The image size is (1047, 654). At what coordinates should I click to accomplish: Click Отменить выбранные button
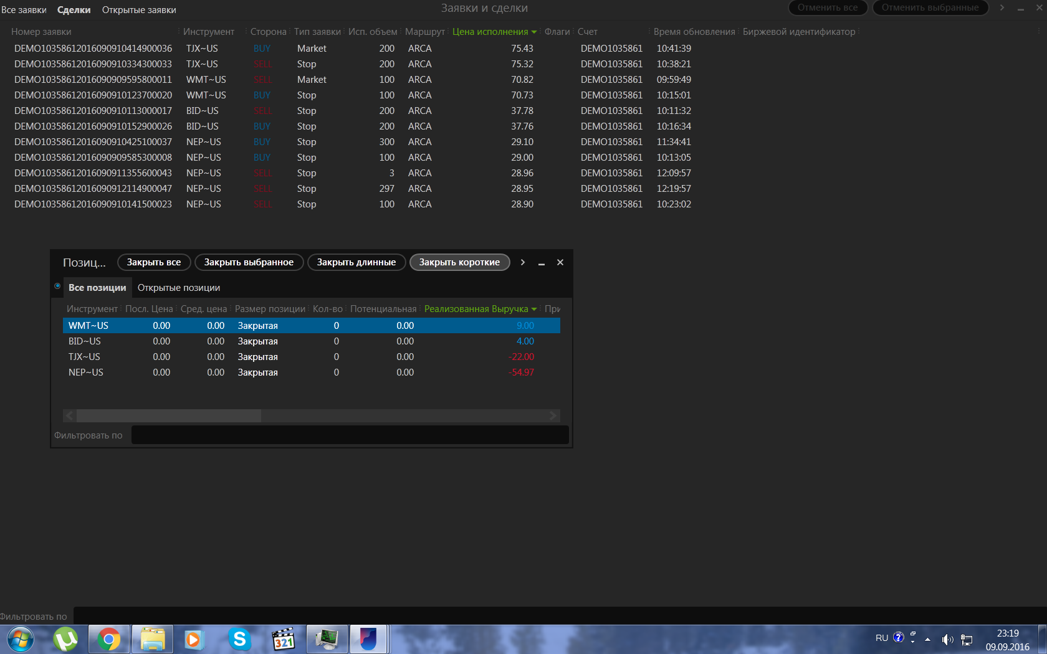pyautogui.click(x=930, y=7)
